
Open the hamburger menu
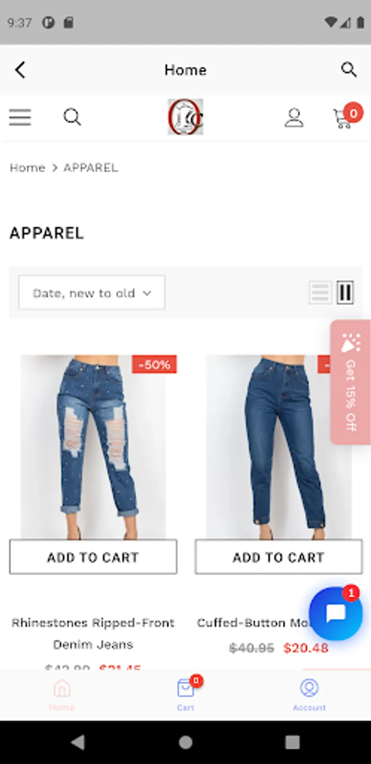pyautogui.click(x=20, y=117)
